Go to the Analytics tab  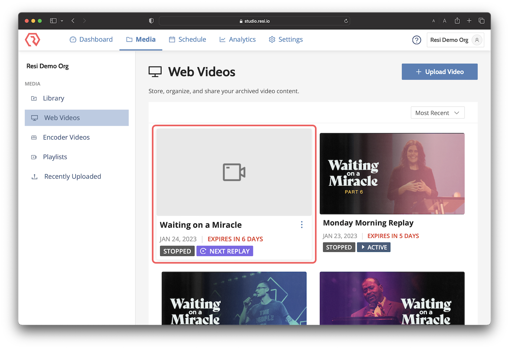pos(238,39)
